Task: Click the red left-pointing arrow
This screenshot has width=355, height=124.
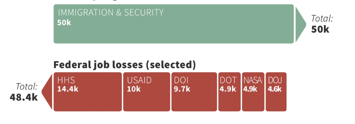Action: pos(47,91)
